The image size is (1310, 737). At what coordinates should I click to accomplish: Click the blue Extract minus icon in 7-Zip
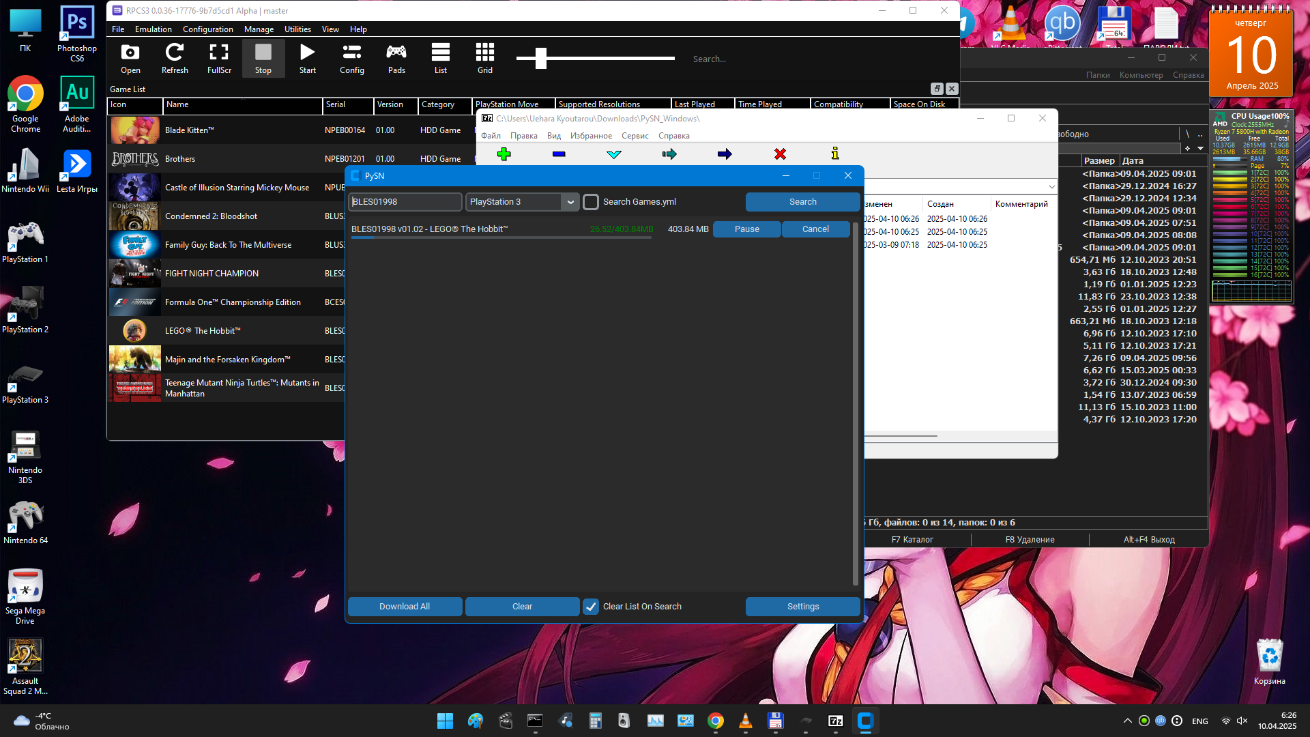[559, 154]
